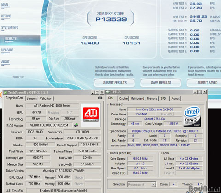
Task: Maximize the CPU-Z window
Action: (200, 92)
